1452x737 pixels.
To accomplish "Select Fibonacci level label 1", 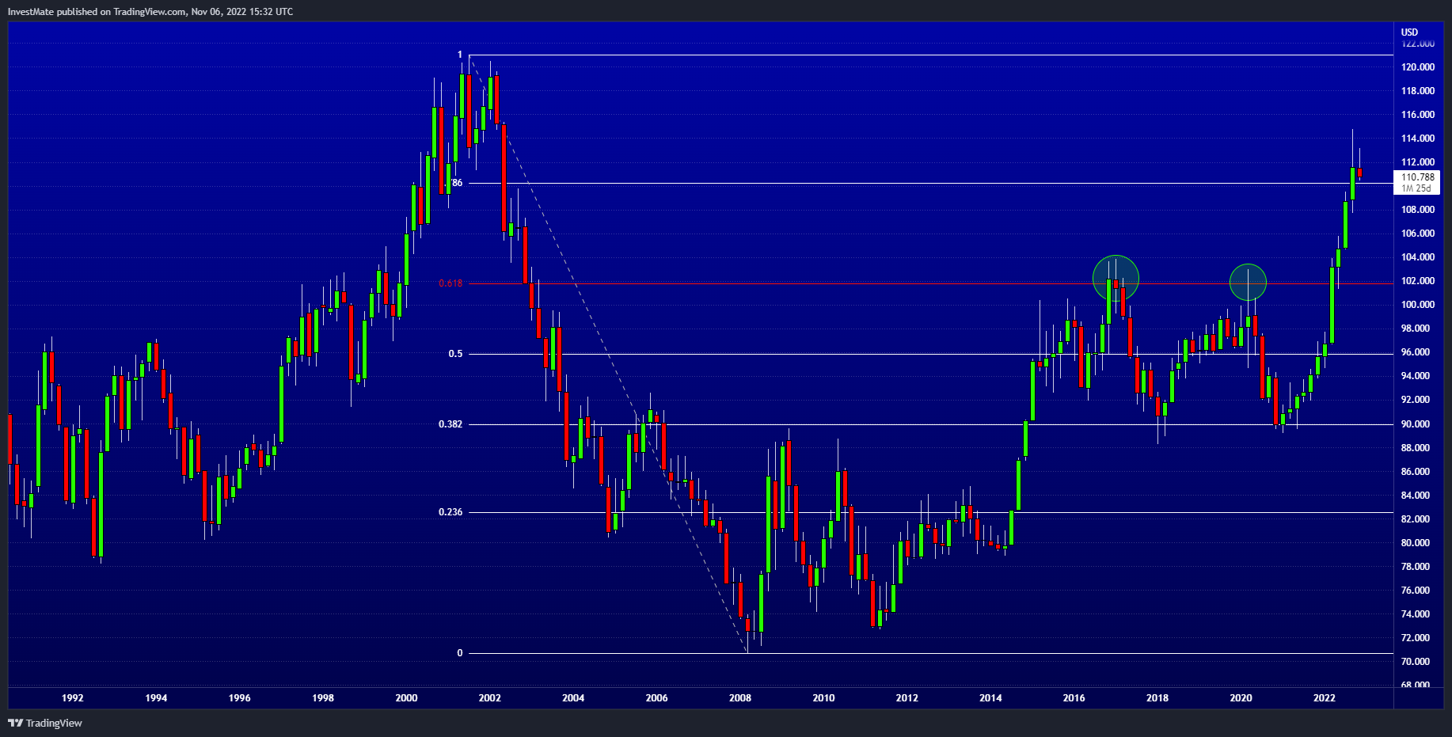I will 460,55.
